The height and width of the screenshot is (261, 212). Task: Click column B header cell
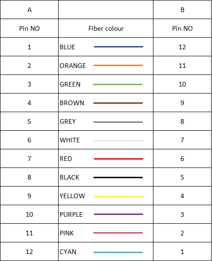pyautogui.click(x=182, y=9)
